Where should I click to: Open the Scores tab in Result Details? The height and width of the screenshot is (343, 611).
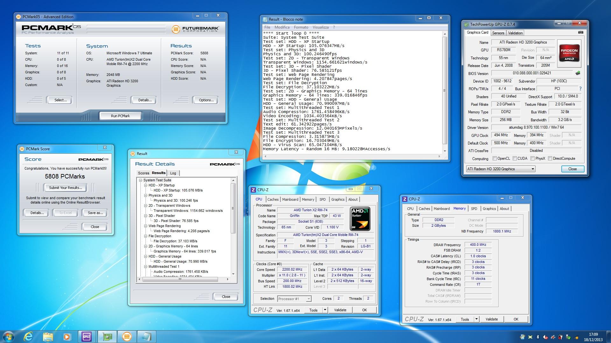click(x=143, y=173)
